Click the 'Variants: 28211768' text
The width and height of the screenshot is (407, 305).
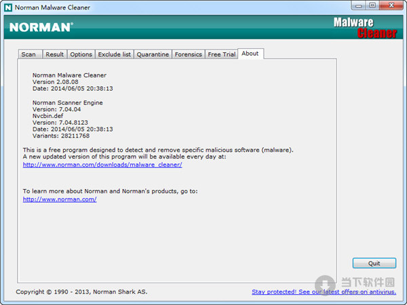click(x=61, y=136)
